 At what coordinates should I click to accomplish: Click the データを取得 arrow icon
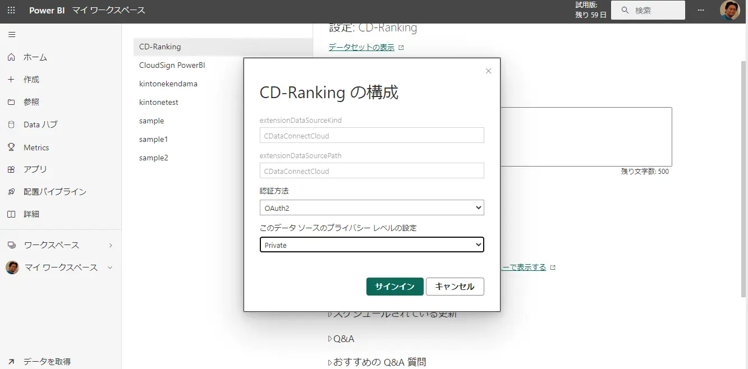click(x=11, y=362)
